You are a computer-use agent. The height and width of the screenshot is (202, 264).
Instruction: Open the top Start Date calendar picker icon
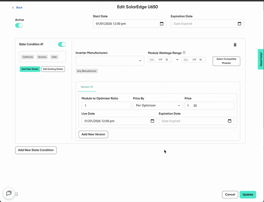pyautogui.click(x=162, y=24)
